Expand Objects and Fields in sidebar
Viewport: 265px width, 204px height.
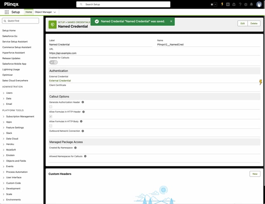click(4, 161)
